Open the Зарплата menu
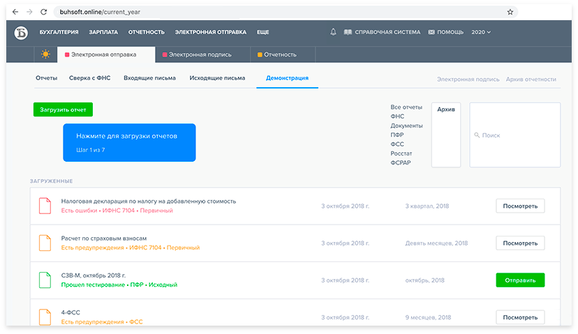The image size is (578, 334). tap(103, 32)
